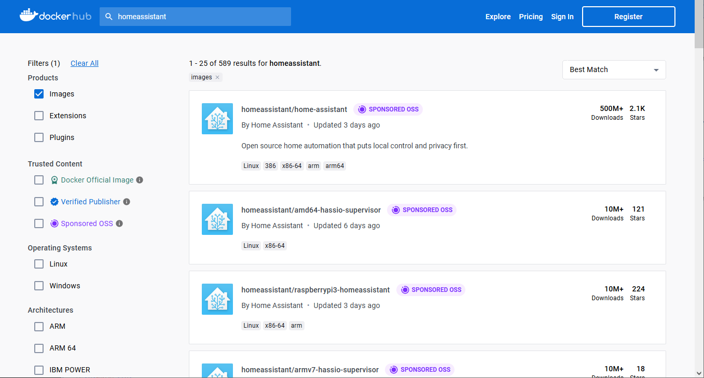Viewport: 704px width, 378px height.
Task: Open Pricing in the top navigation
Action: [531, 17]
